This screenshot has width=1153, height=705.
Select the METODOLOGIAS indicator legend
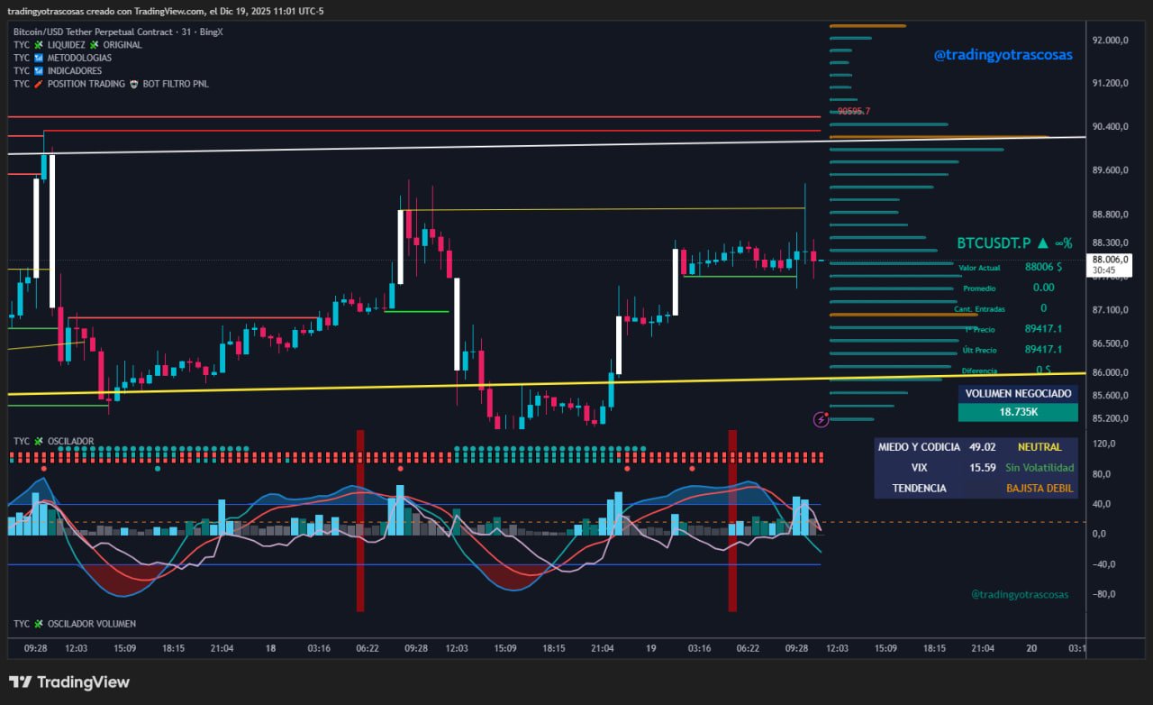click(x=79, y=58)
